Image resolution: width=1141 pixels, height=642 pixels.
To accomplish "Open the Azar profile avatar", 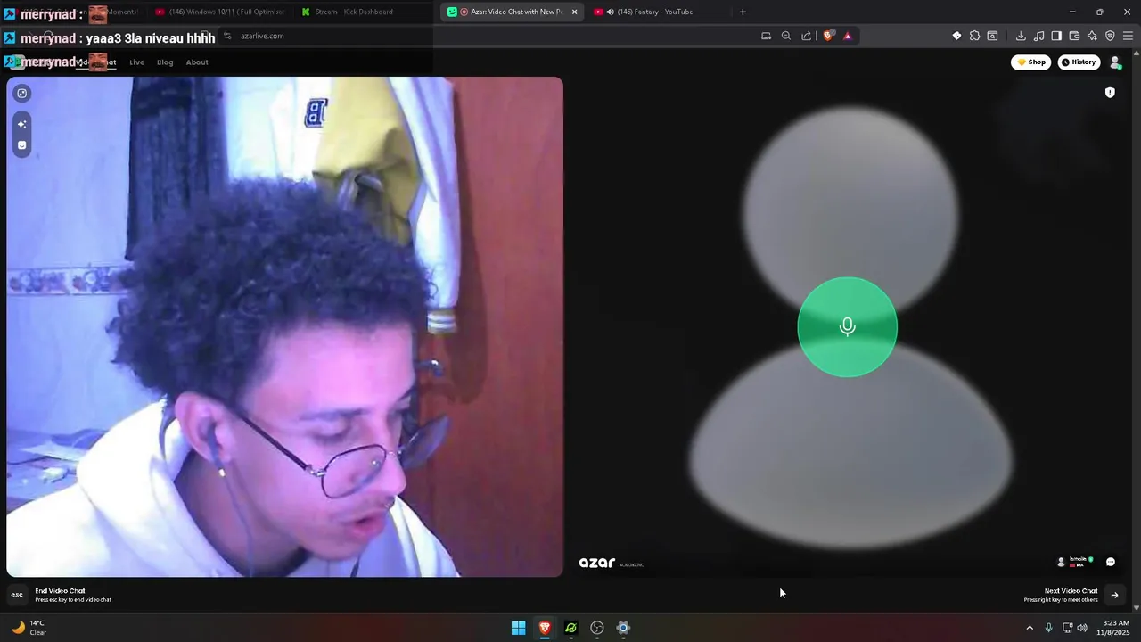I will (x=1115, y=62).
